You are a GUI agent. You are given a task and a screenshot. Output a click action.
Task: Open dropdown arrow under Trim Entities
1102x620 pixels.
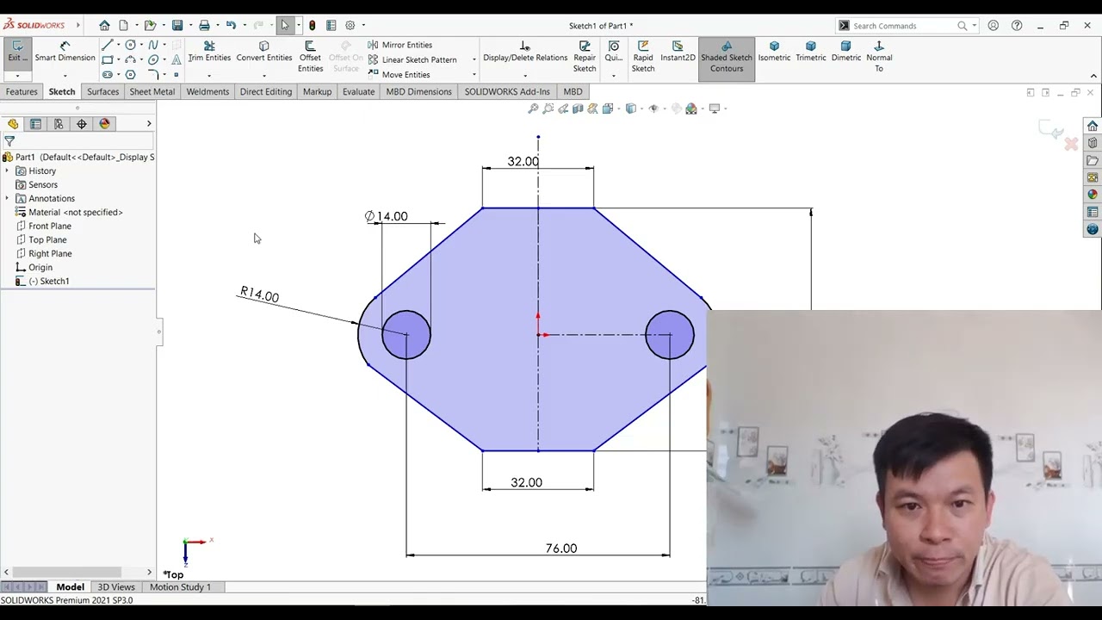point(209,76)
